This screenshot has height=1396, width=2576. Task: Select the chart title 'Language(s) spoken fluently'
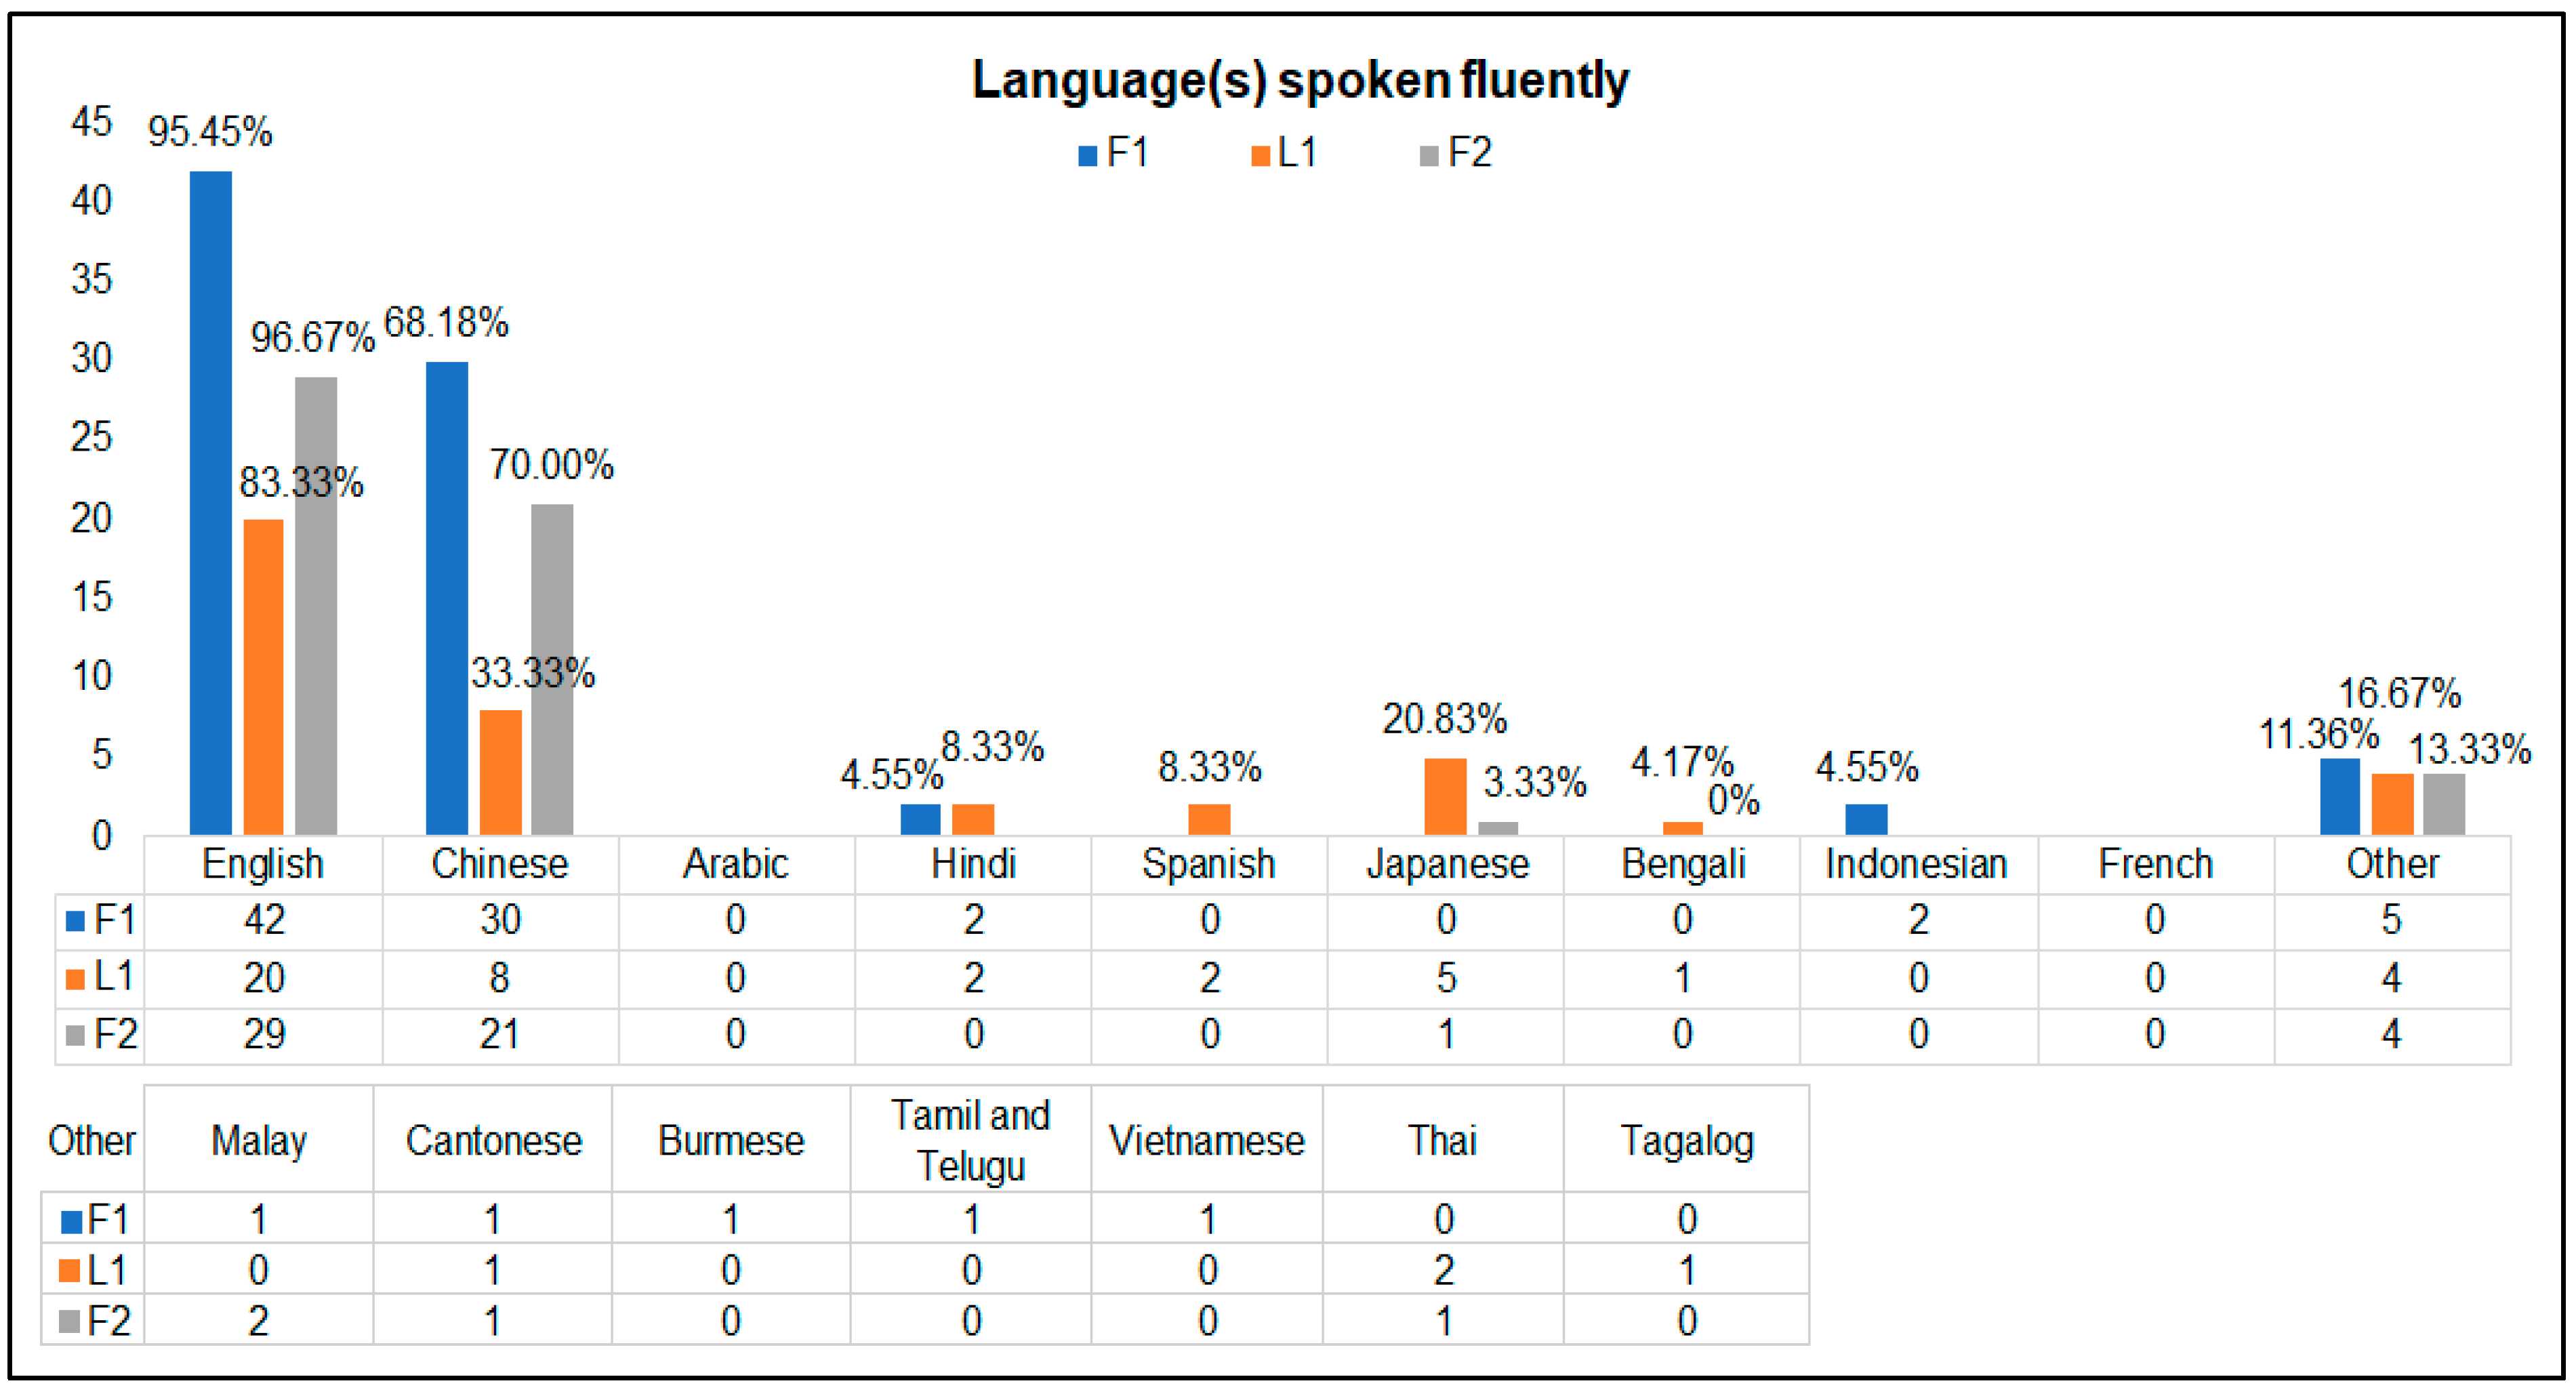[1300, 80]
